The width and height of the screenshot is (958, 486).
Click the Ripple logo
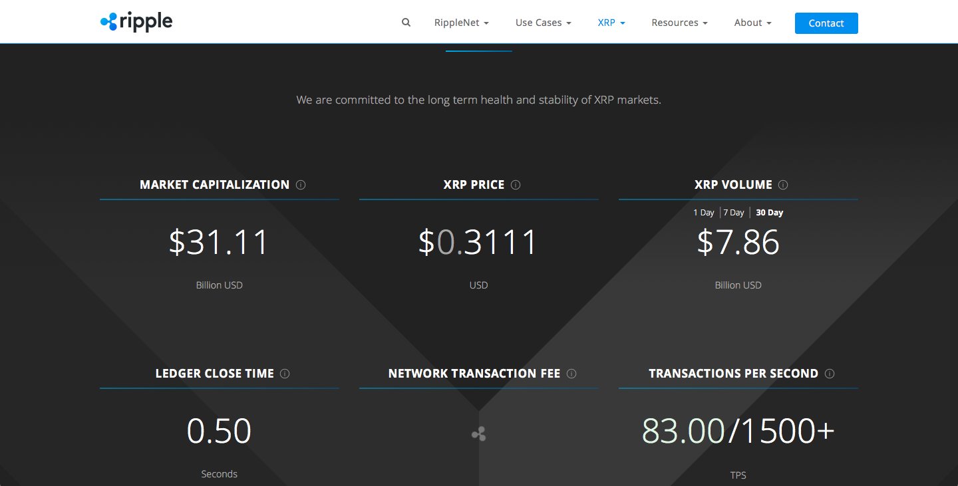coord(136,22)
